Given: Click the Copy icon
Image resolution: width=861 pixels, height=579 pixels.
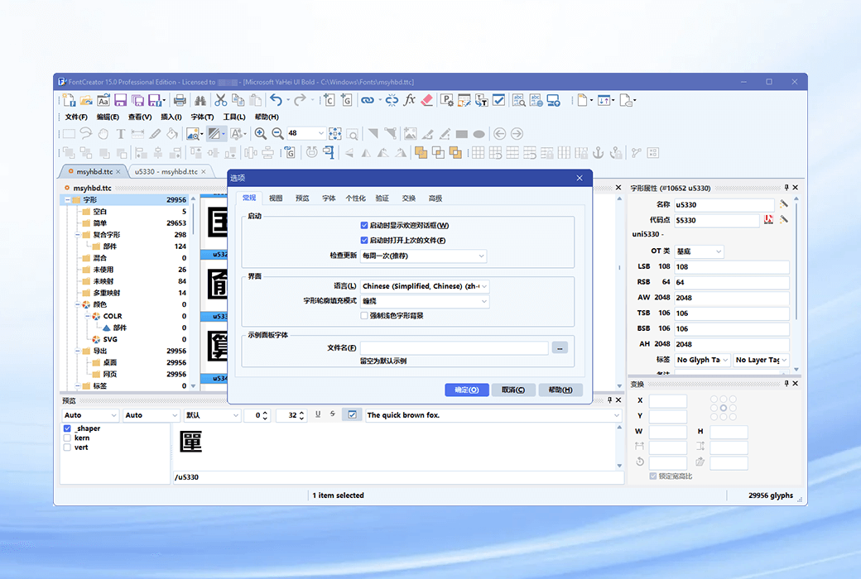Looking at the screenshot, I should pyautogui.click(x=238, y=100).
